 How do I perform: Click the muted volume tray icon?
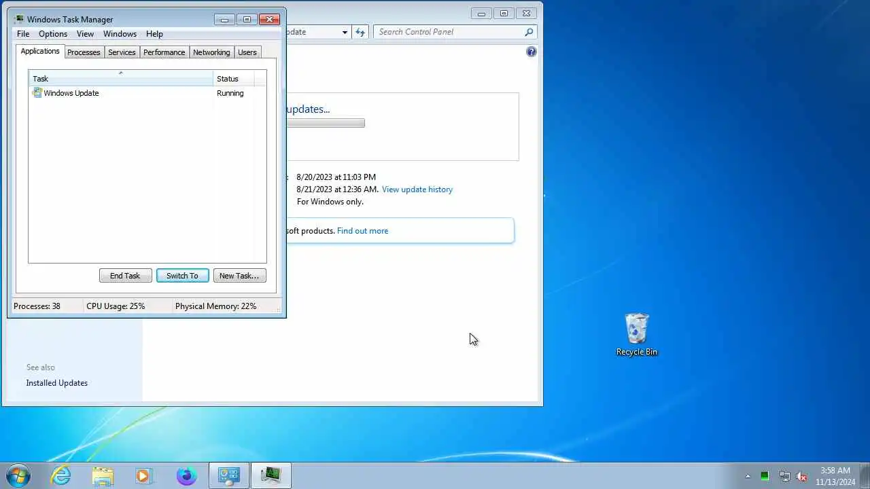click(x=802, y=476)
